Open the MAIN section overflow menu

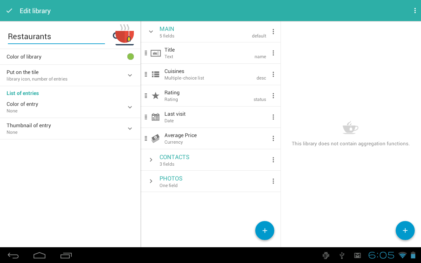click(x=273, y=31)
